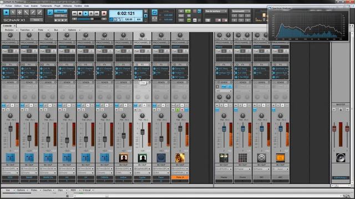Select the Console tab
The image size is (355, 199).
tap(7, 26)
